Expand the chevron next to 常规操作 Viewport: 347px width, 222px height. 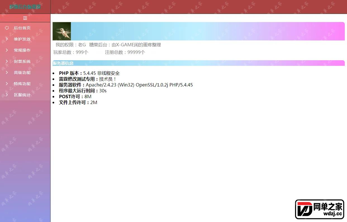tap(7, 50)
